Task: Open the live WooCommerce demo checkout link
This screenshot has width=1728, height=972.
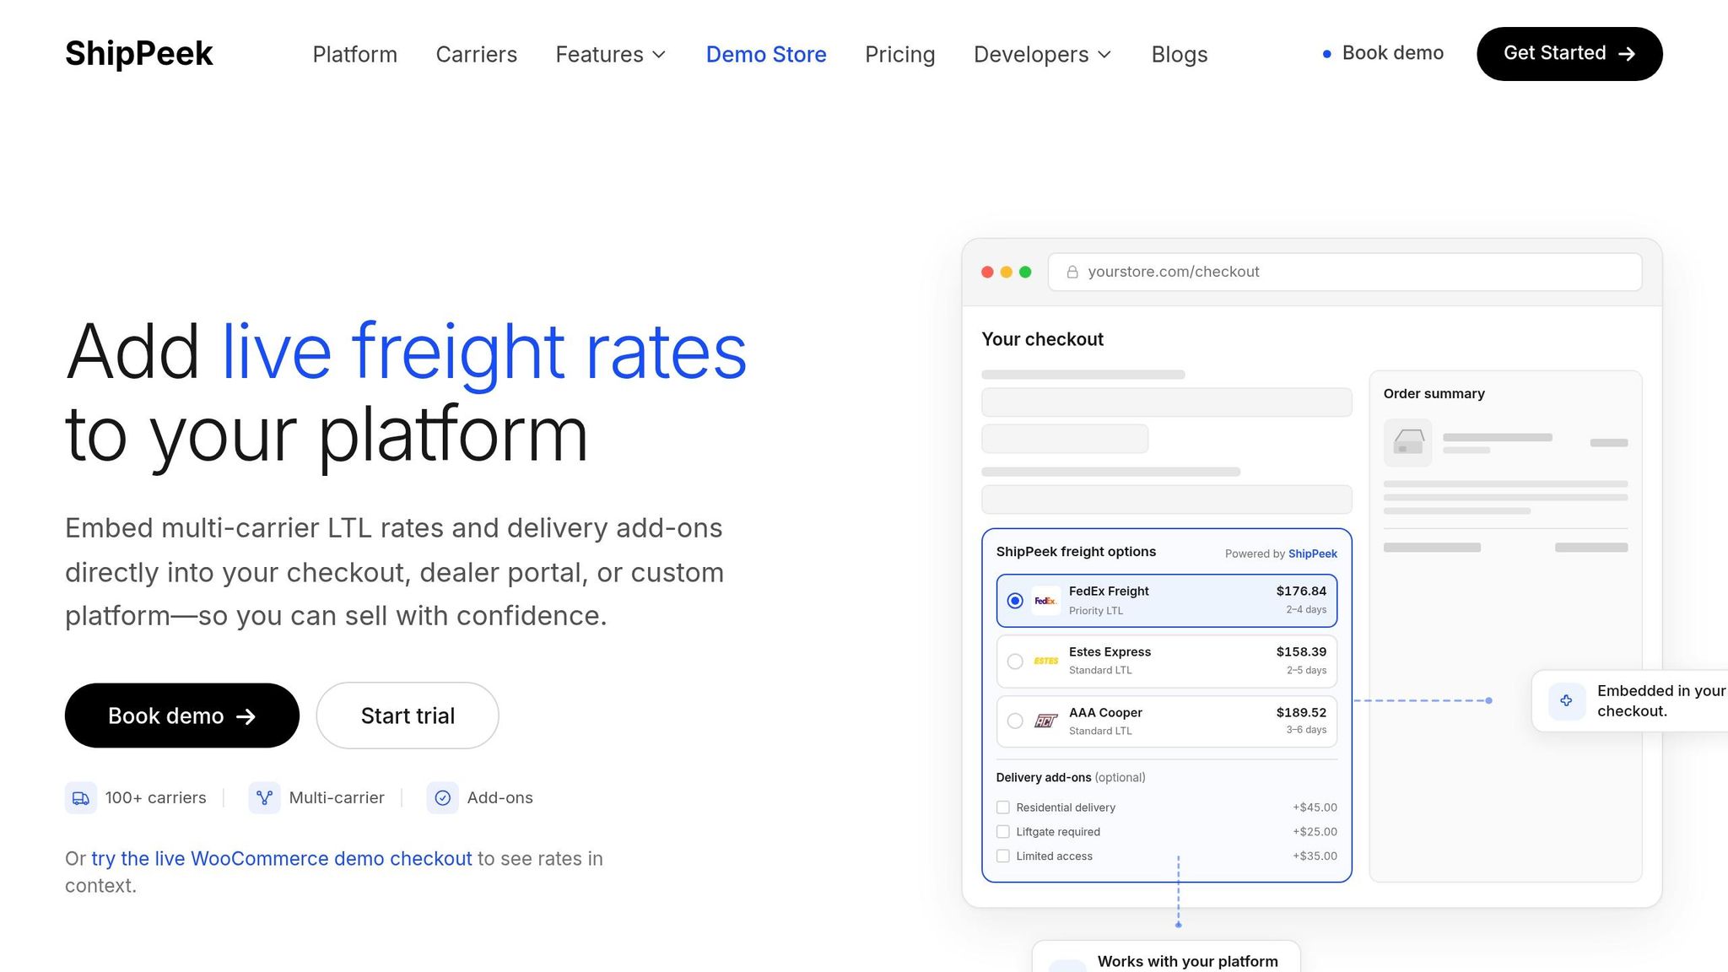Action: 282,858
